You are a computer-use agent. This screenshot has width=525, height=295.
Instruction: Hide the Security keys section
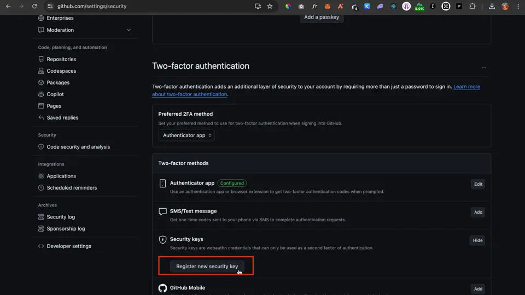(x=477, y=240)
